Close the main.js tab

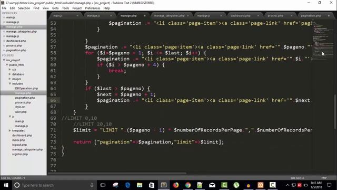tap(77, 16)
